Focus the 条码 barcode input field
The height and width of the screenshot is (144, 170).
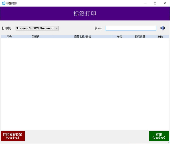coord(131,28)
